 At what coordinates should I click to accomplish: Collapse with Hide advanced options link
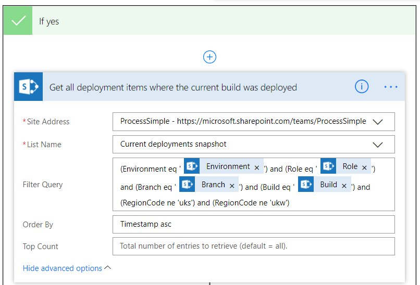coord(67,268)
